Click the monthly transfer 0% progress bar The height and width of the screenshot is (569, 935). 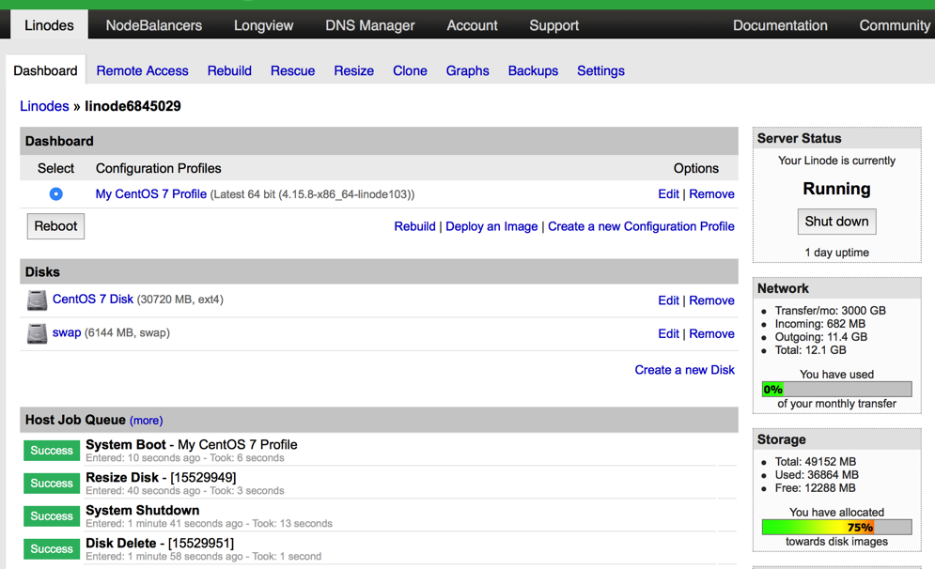836,389
